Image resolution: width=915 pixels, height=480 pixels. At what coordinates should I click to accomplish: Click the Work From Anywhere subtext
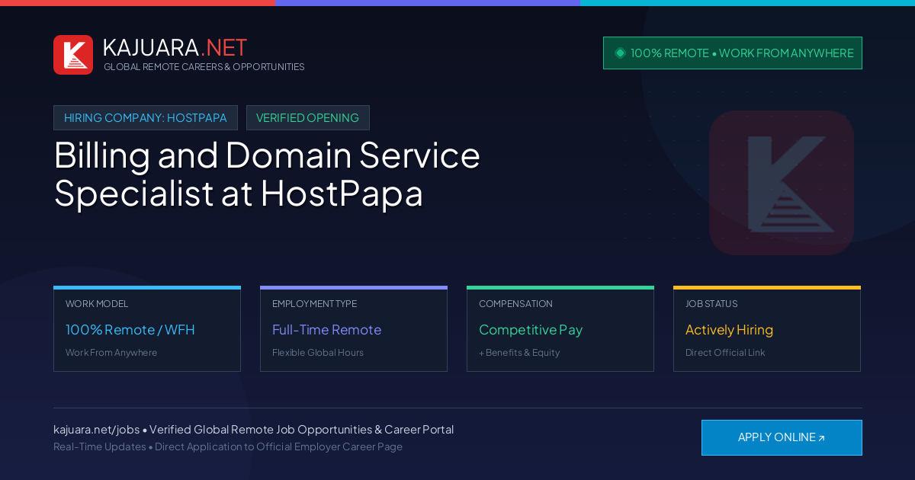point(111,353)
